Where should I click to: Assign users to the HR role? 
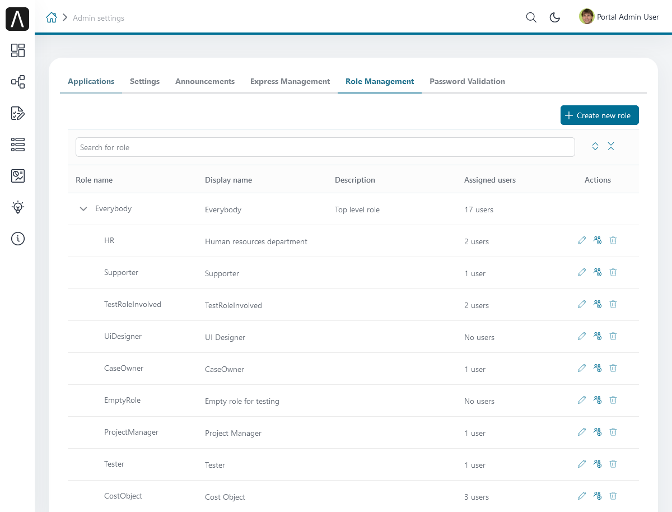[x=598, y=240]
